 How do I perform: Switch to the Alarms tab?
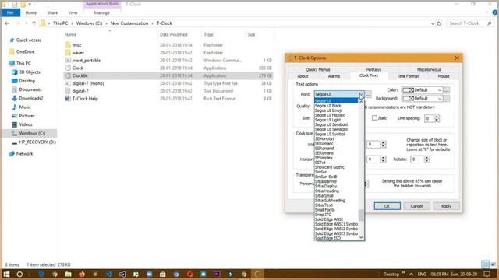click(x=334, y=76)
